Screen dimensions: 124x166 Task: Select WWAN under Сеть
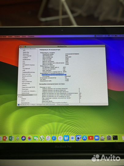23,99
